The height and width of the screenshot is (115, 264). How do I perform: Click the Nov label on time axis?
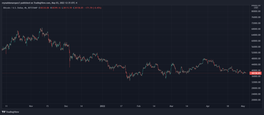pyautogui.click(x=31, y=106)
